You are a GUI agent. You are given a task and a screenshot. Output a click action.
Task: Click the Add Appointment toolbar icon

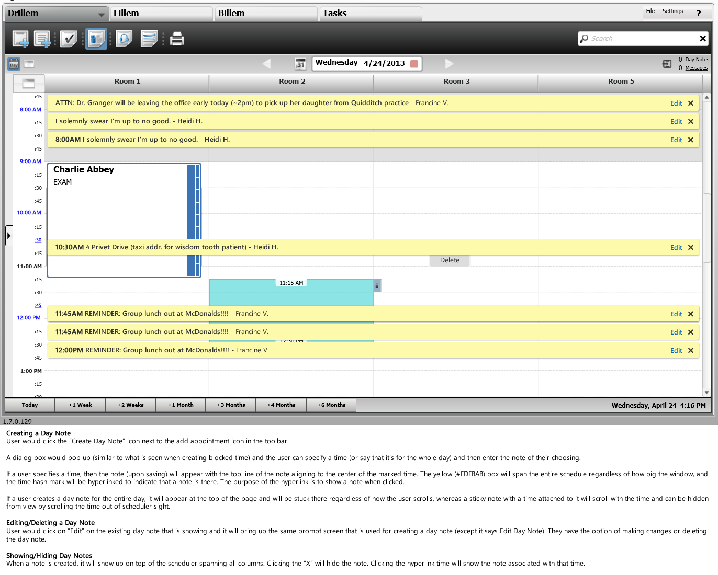click(x=21, y=39)
